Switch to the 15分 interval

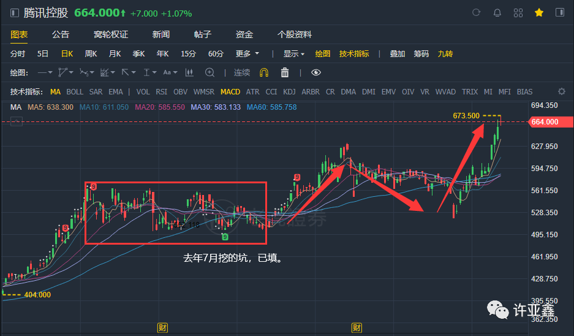click(x=188, y=54)
